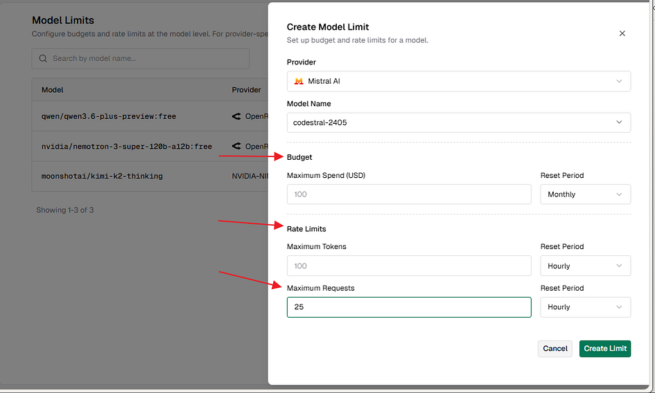Click the Mistral AI logo icon
The width and height of the screenshot is (655, 393).
coord(299,82)
